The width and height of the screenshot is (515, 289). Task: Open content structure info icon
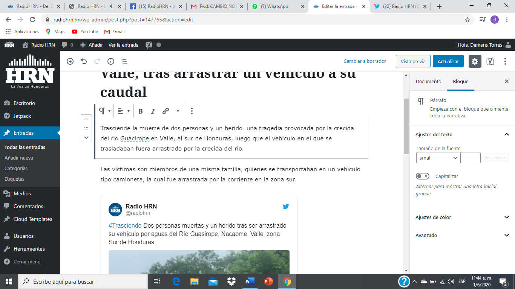coord(111,61)
